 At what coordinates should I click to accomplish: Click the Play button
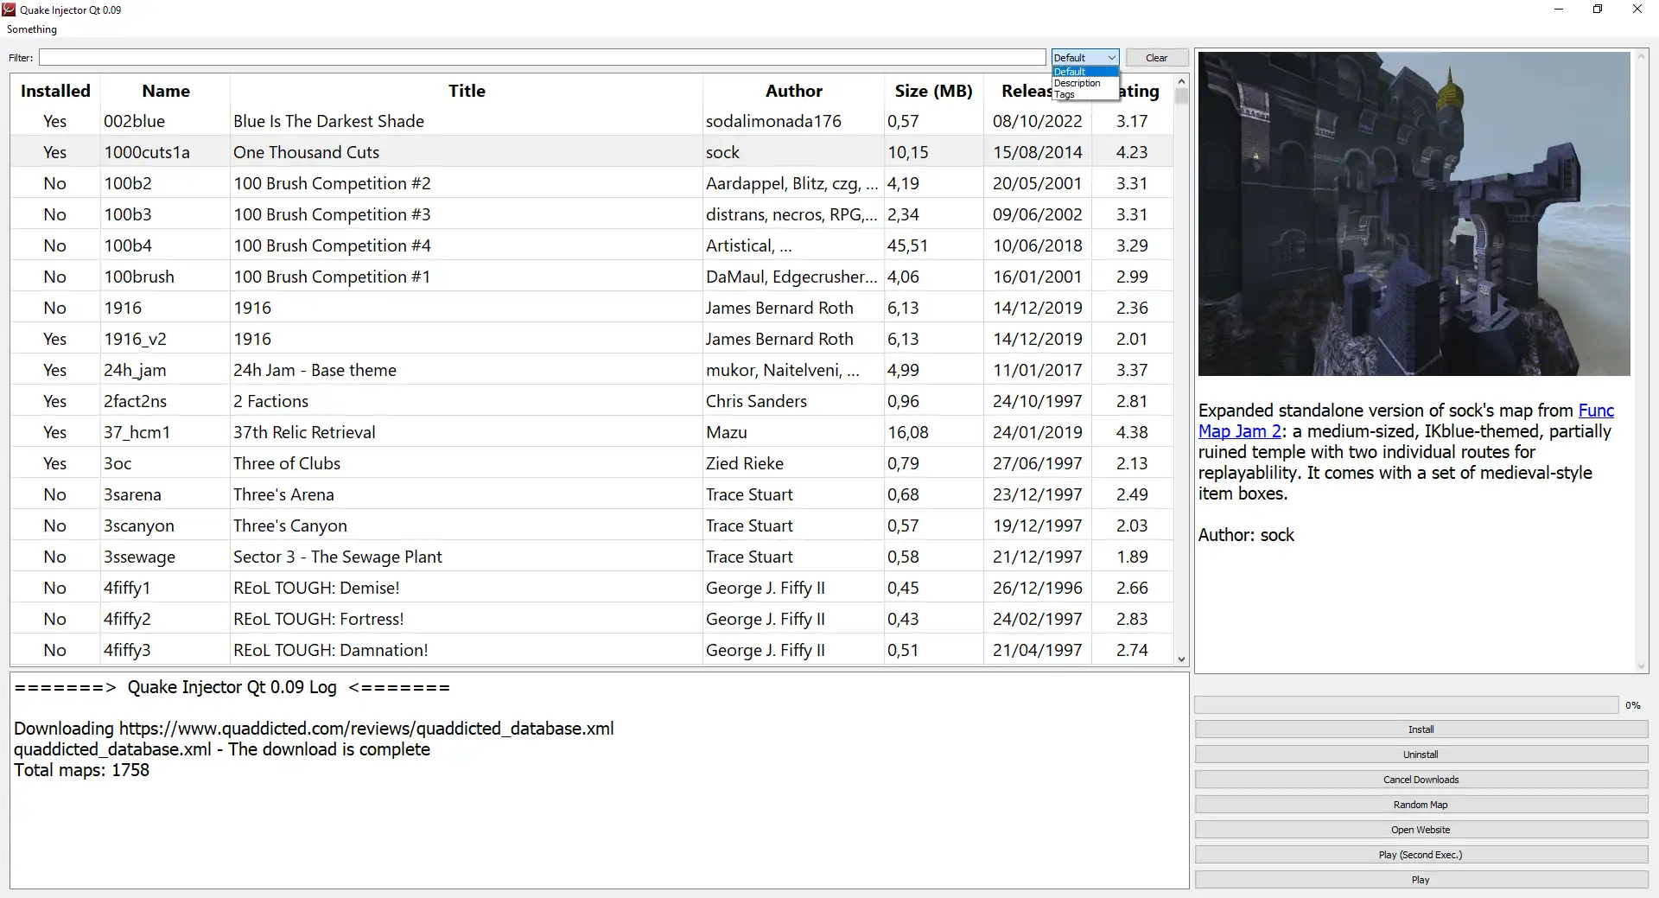(1421, 880)
